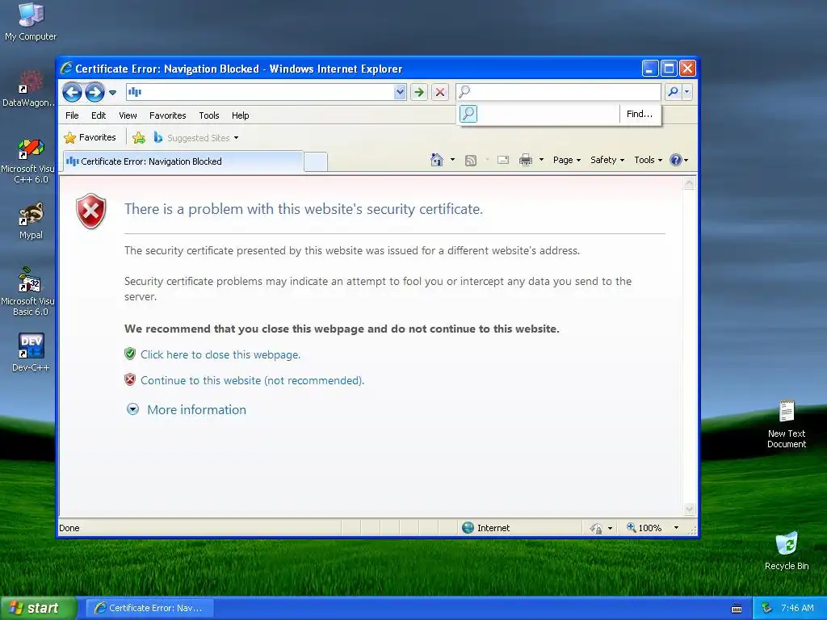Open the Favorites menu in menu bar
The height and width of the screenshot is (620, 827).
coord(168,115)
